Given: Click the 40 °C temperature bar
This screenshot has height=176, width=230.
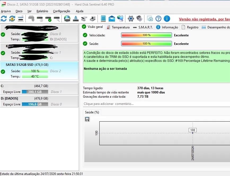Looking at the screenshot, I should pyautogui.click(x=35, y=76).
